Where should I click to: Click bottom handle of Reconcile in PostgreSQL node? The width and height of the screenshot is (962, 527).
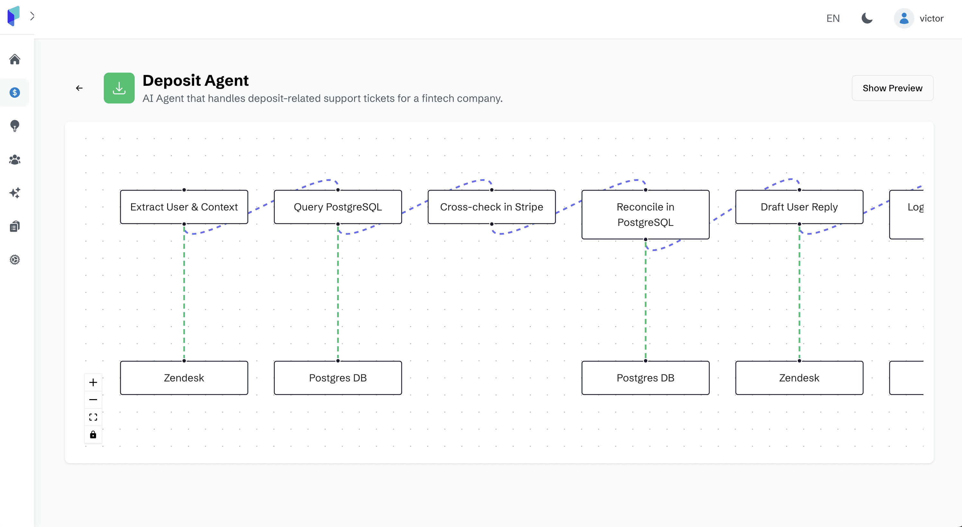pos(646,239)
